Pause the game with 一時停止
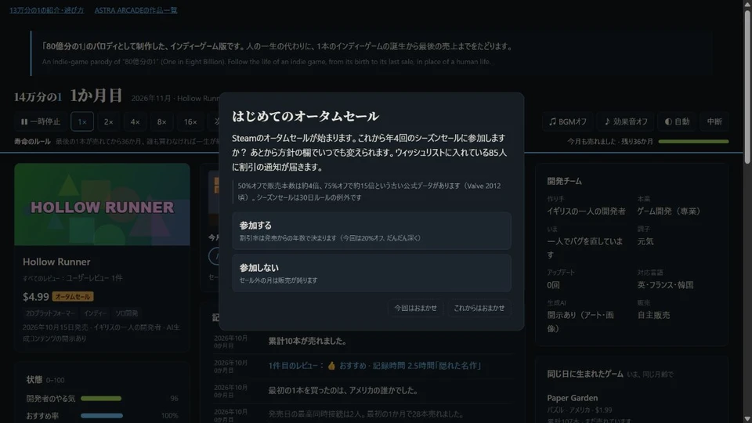Screen dimensions: 752x423 (40, 122)
